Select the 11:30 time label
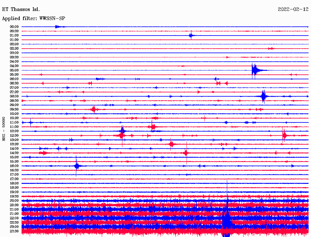Image resolution: width=311 pixels, height=237 pixels. 14,127
